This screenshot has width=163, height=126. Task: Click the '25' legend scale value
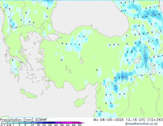(50, 125)
